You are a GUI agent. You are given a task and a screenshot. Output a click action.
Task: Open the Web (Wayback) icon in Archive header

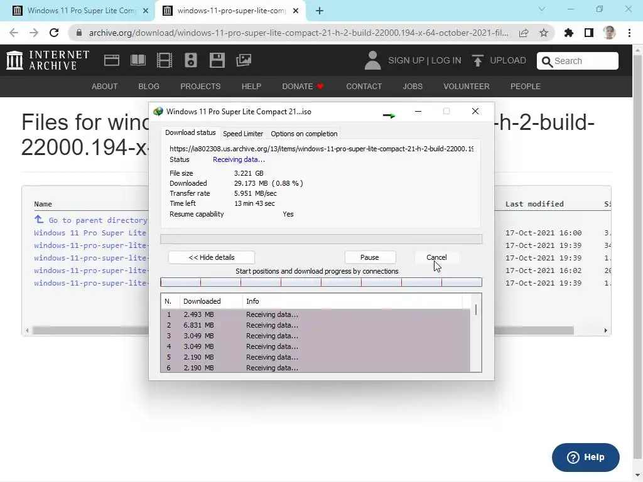112,60
